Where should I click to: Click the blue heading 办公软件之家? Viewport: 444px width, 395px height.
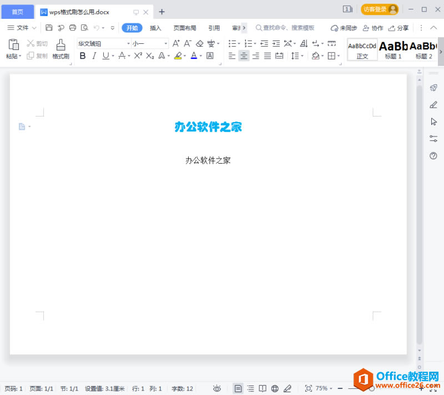pyautogui.click(x=208, y=126)
